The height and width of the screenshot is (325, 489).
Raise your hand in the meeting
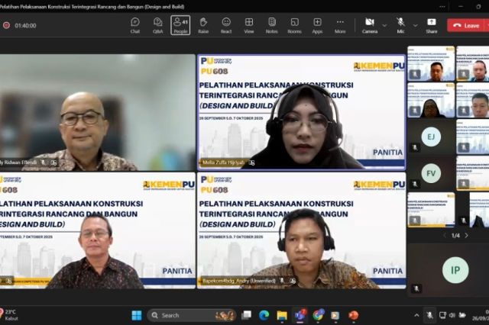203,25
